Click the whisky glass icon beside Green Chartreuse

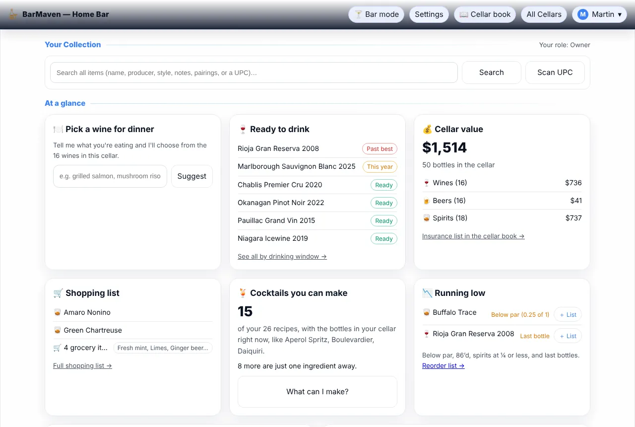(x=57, y=330)
